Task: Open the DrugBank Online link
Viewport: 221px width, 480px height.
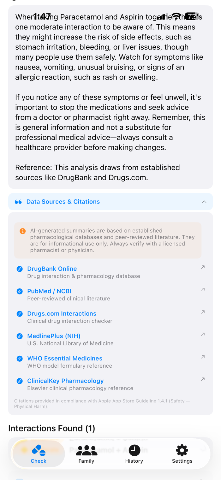Action: pos(52,269)
